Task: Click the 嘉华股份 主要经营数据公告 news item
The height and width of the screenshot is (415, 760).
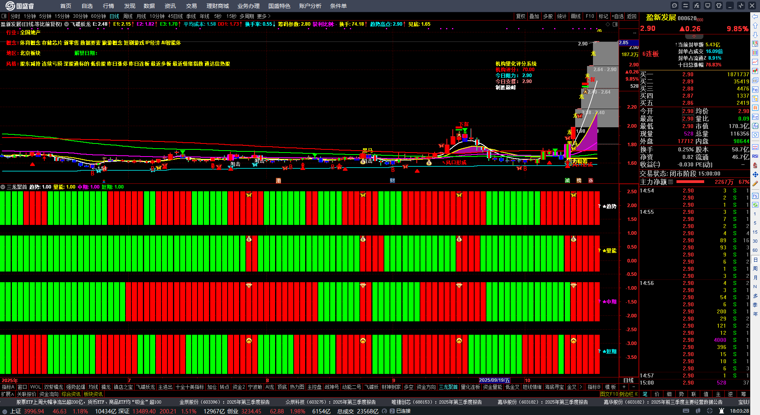Action: tap(663, 402)
